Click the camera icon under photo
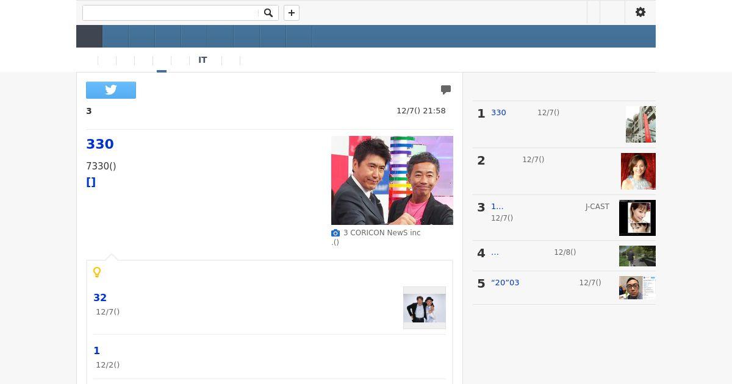The width and height of the screenshot is (732, 384). pos(335,233)
